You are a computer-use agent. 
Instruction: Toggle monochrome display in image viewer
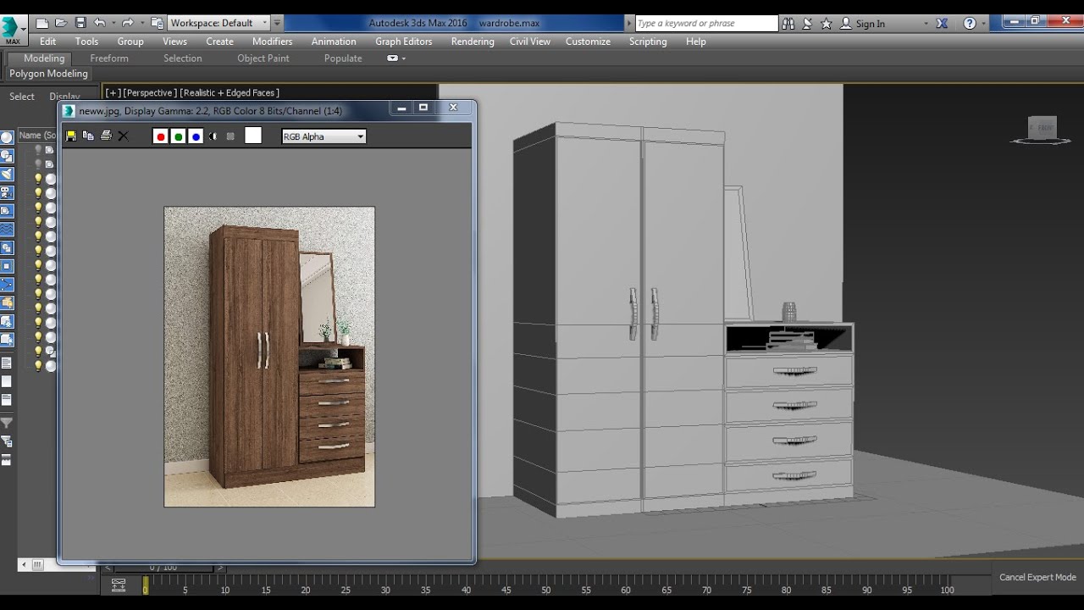230,136
